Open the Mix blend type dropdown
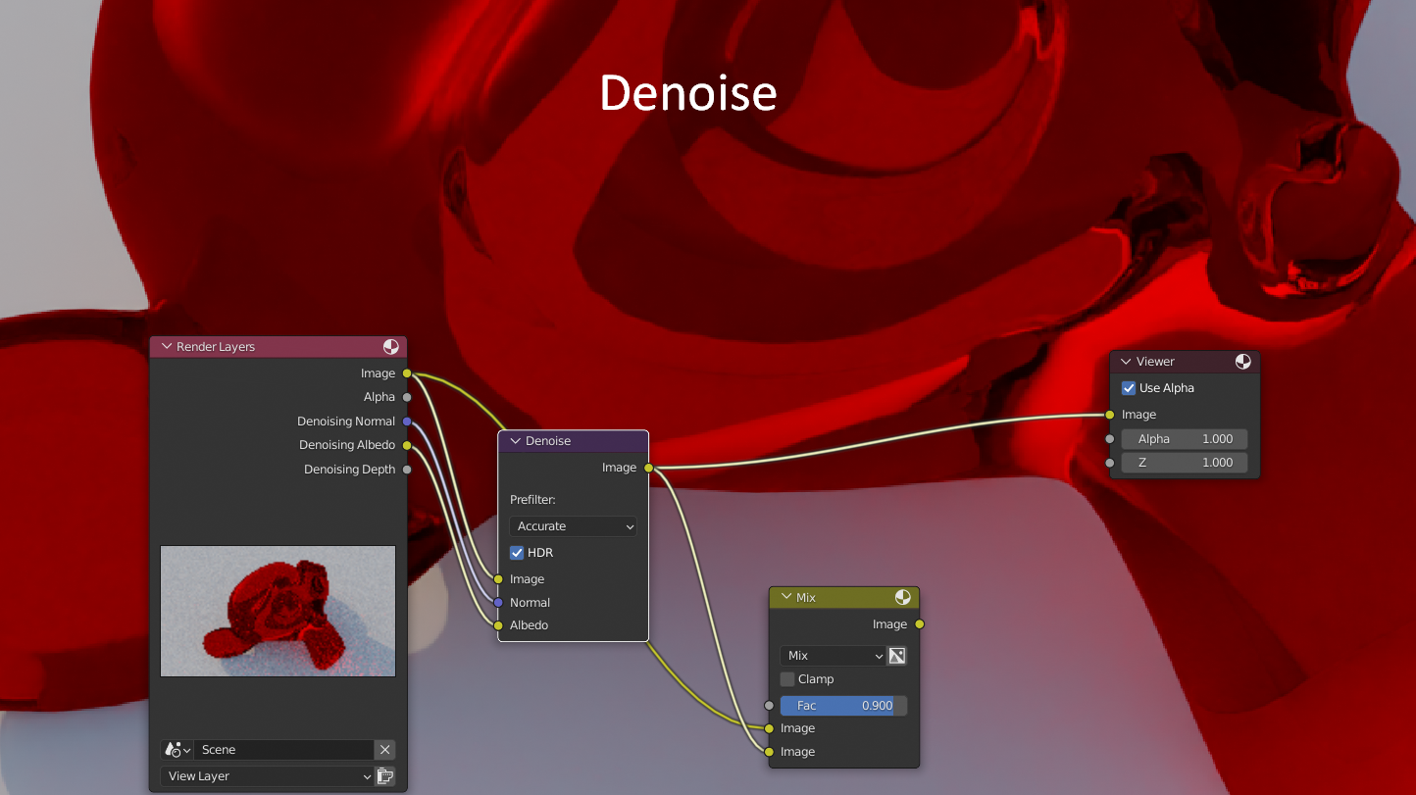 click(833, 656)
